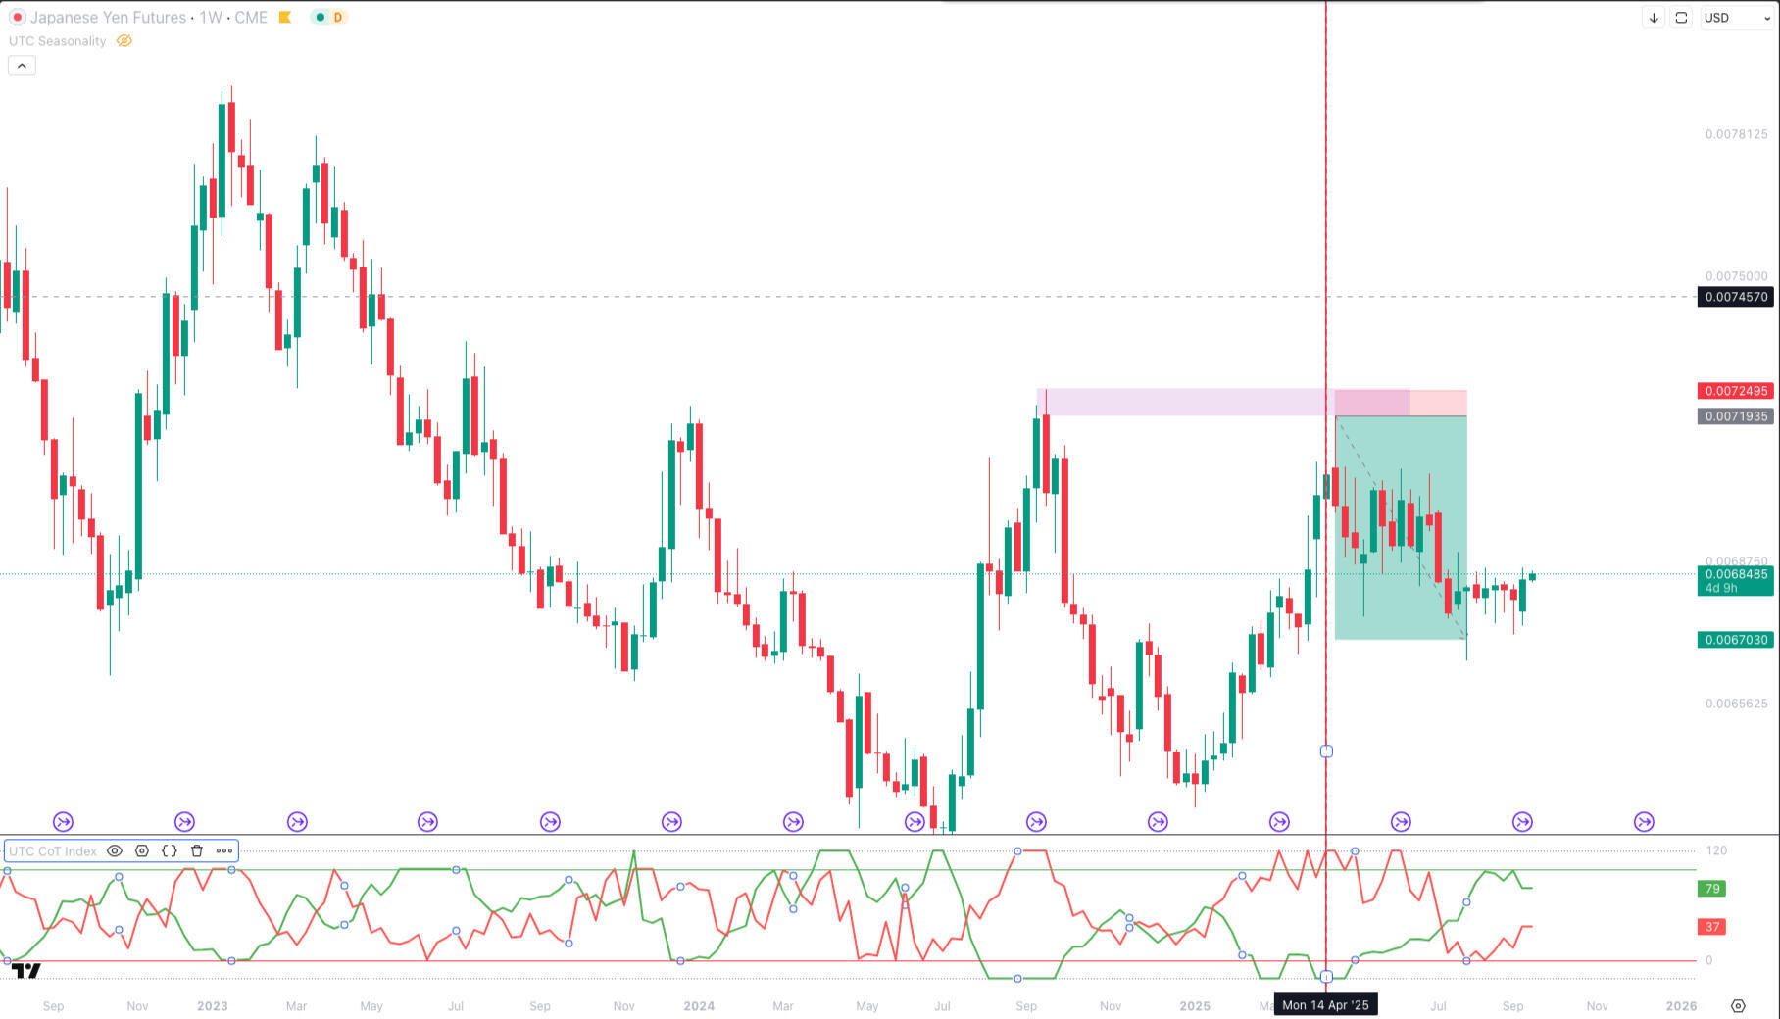The image size is (1780, 1019).
Task: Click the red circle symbol logo
Action: [x=17, y=17]
